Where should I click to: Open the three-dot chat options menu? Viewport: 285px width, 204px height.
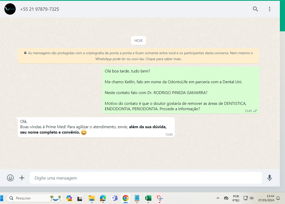(269, 9)
